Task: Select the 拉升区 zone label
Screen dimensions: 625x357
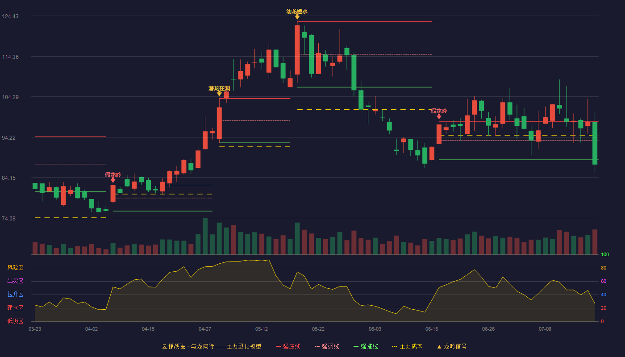Action: click(x=15, y=295)
